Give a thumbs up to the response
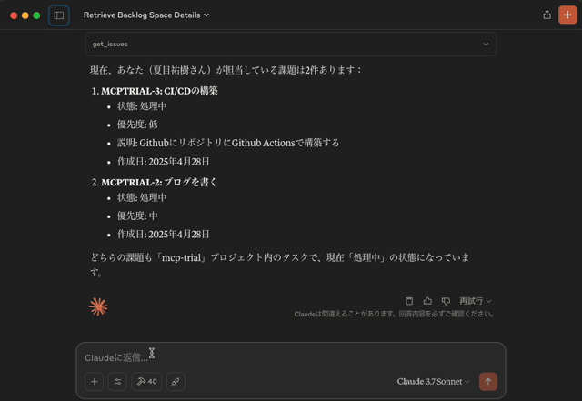The width and height of the screenshot is (582, 401). click(x=427, y=301)
